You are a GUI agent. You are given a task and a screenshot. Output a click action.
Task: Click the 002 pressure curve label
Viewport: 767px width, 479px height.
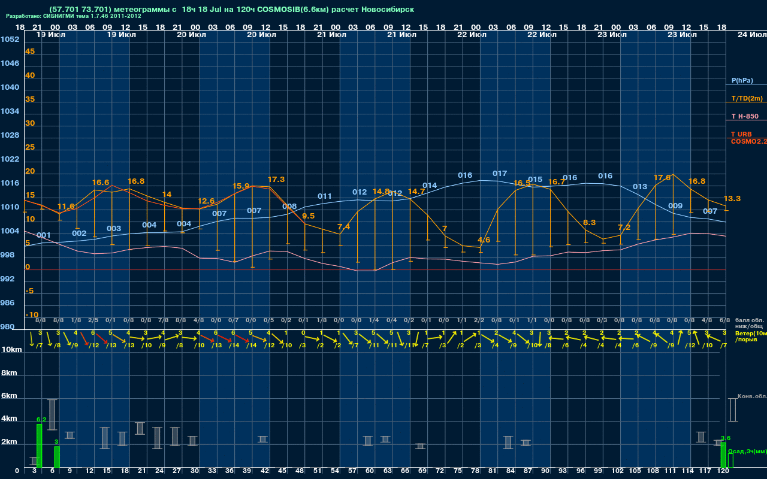79,234
